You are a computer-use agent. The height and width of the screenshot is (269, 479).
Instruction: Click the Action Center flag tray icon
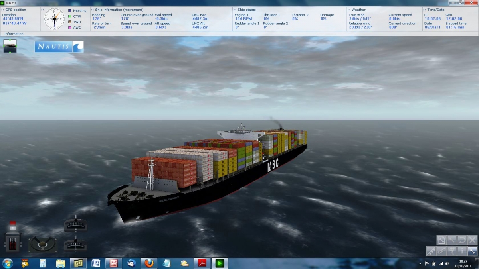point(427,263)
